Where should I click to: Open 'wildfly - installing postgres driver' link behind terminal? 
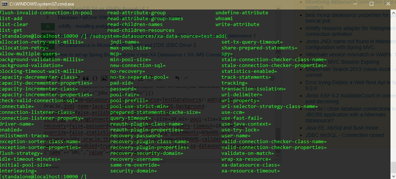98,26
